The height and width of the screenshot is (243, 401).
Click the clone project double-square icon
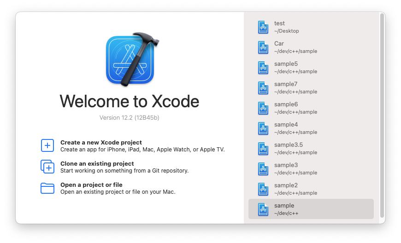47,167
